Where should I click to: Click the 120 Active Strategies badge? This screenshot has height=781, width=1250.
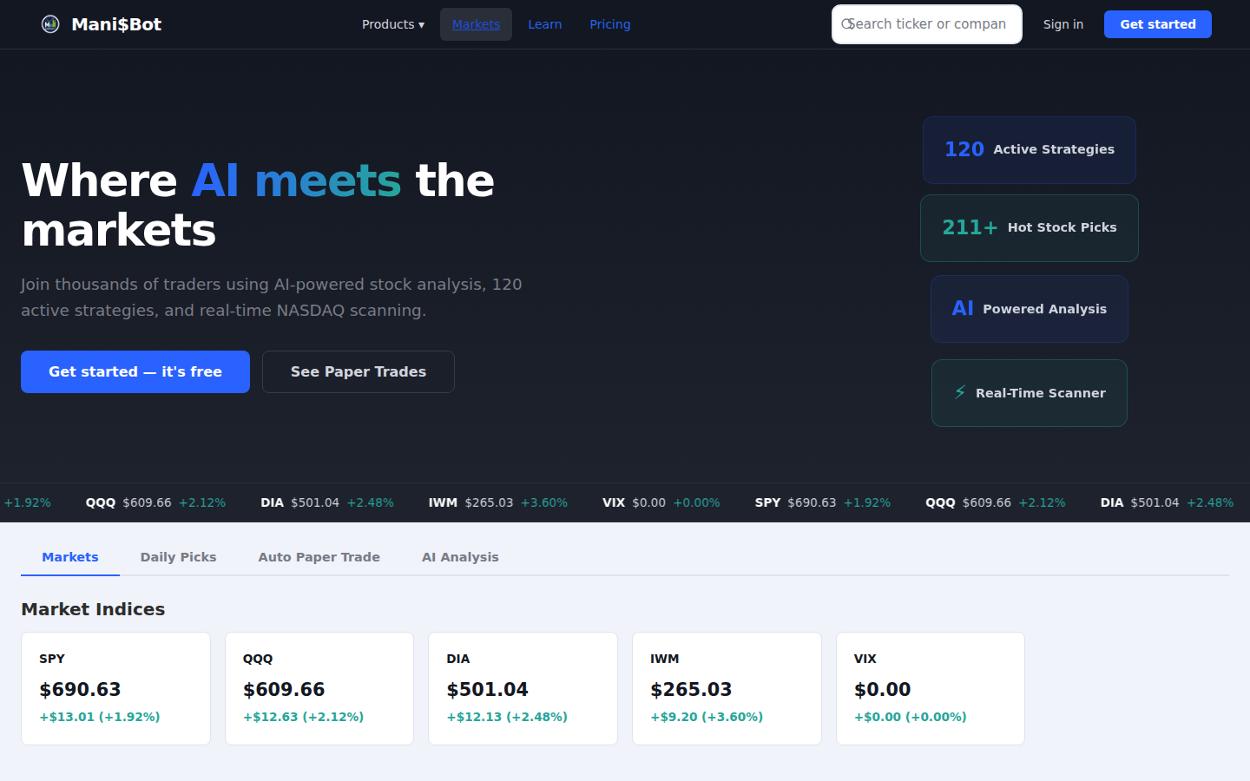[x=1029, y=149]
